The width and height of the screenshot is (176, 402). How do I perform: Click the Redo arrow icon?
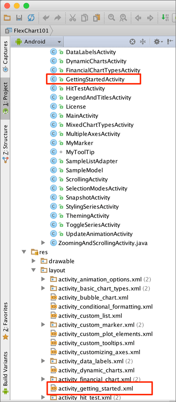point(58,18)
